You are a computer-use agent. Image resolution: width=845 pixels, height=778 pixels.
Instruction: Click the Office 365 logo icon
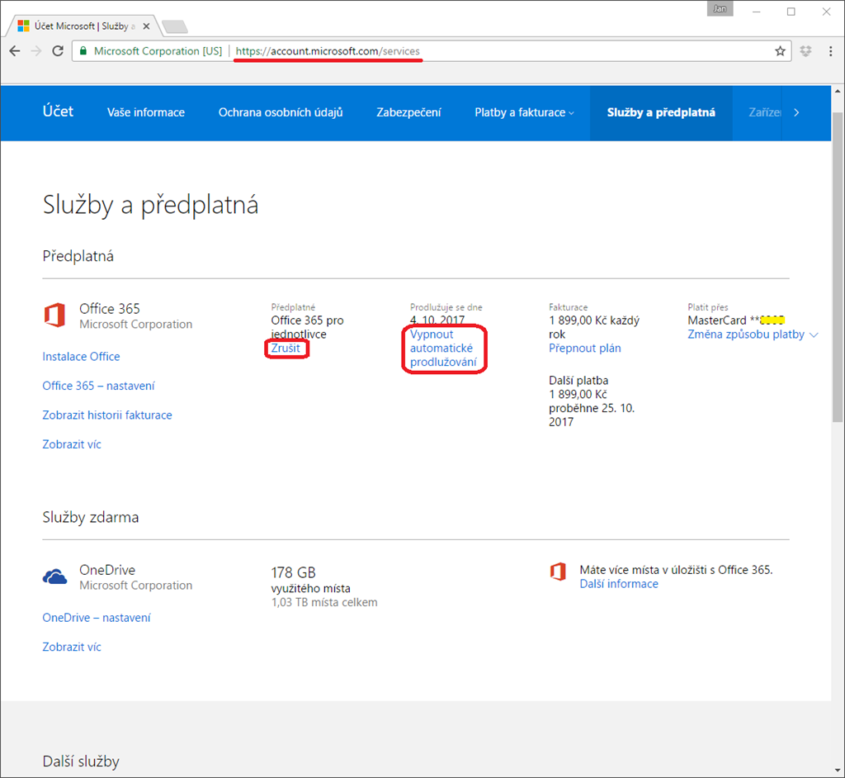coord(54,315)
